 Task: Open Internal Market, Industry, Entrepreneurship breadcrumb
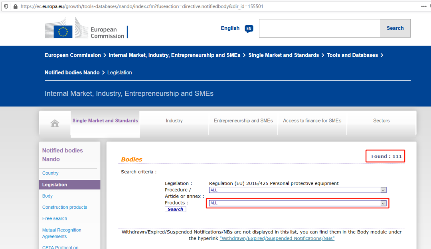(174, 55)
